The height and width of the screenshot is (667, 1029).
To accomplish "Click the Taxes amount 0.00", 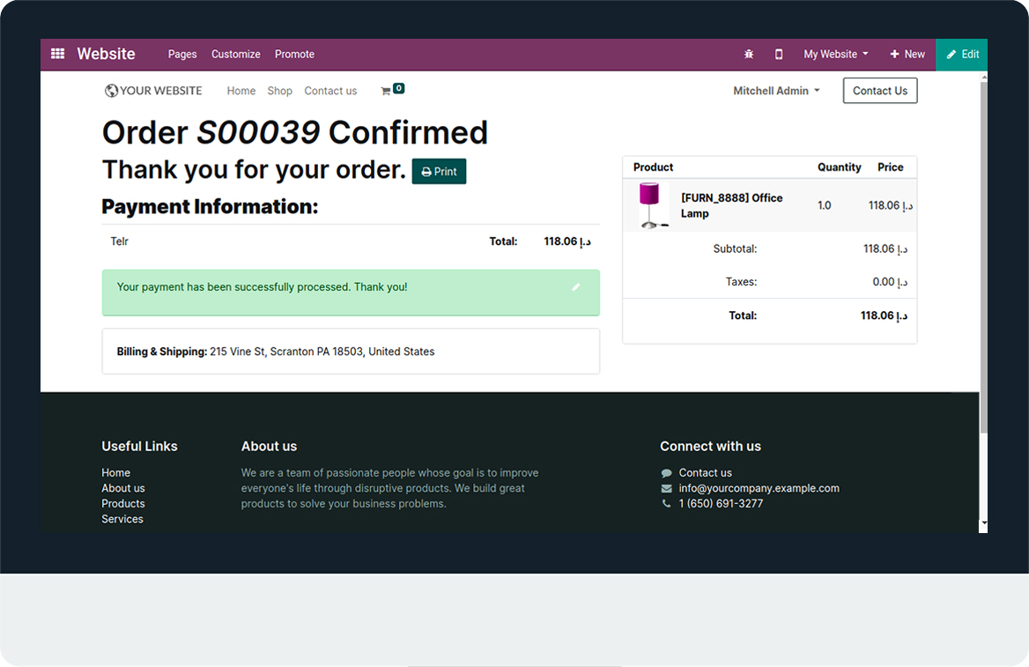I will pos(890,282).
